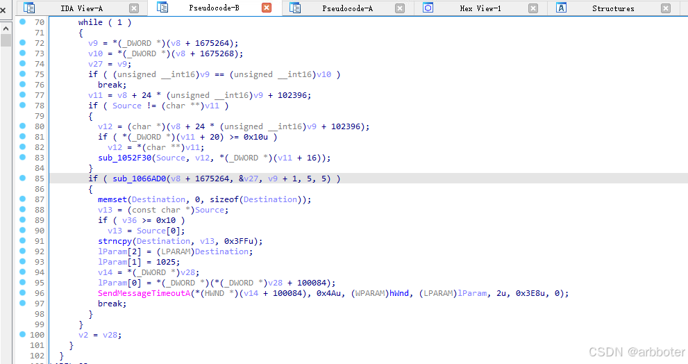Click Source identifier on line 78

pos(127,106)
